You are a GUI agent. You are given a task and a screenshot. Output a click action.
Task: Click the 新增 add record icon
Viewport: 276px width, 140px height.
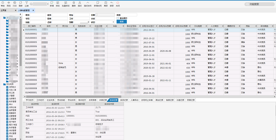pos(52,4)
